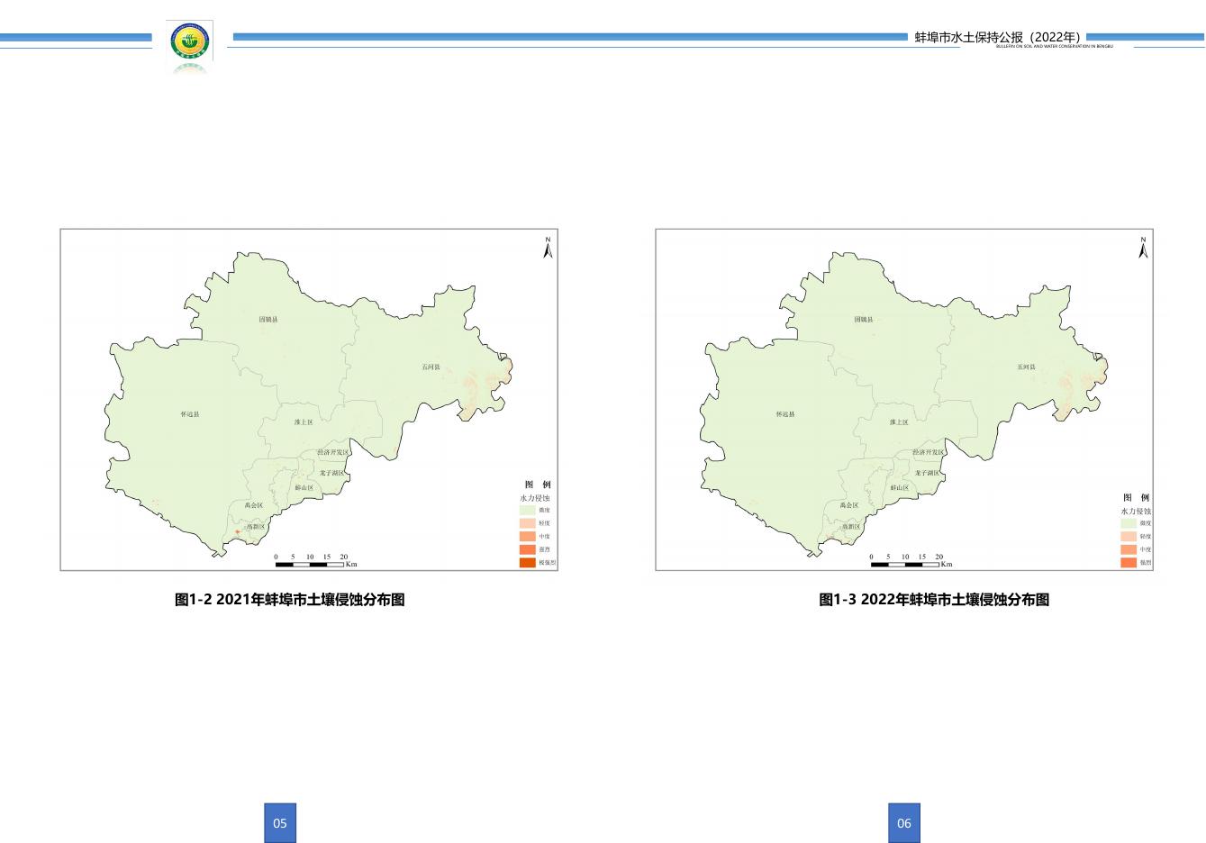1206x843 pixels.
Task: Click the scale bar on the 2022 map
Action: coord(905,563)
